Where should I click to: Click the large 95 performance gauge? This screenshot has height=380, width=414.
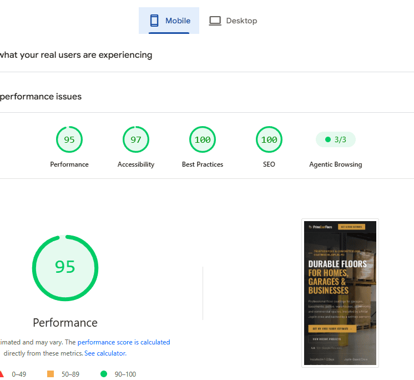click(x=65, y=268)
